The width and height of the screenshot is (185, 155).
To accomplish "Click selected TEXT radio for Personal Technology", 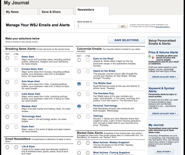I will tap(79, 106).
